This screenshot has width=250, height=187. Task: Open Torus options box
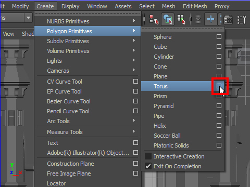[219, 86]
